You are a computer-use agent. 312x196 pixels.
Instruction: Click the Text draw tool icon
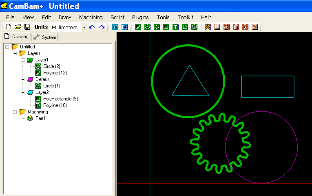coord(175,27)
